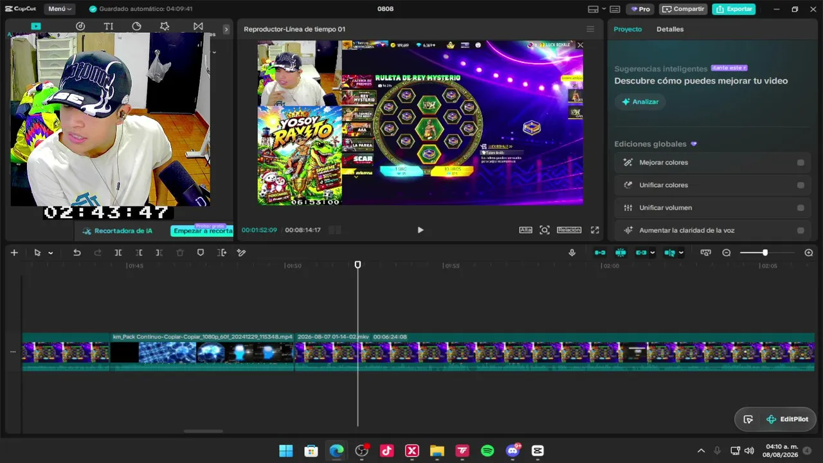This screenshot has width=823, height=463.
Task: Enter fullscreen preview mode
Action: 595,230
